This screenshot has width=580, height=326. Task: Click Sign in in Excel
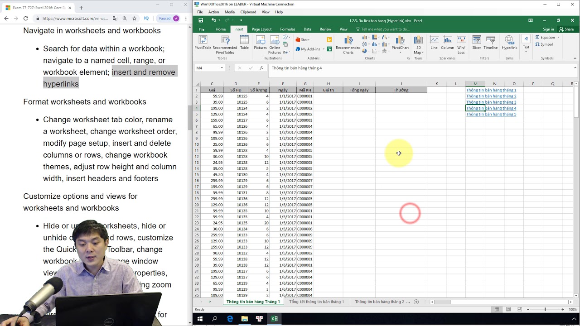coord(548,29)
